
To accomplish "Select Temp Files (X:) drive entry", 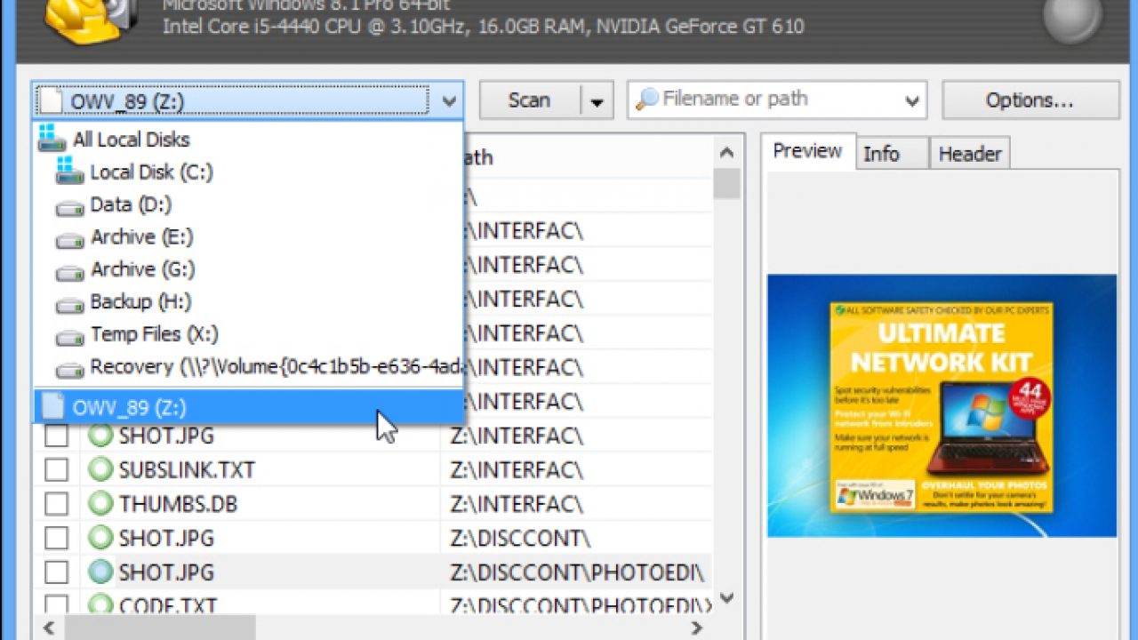I will [x=248, y=334].
